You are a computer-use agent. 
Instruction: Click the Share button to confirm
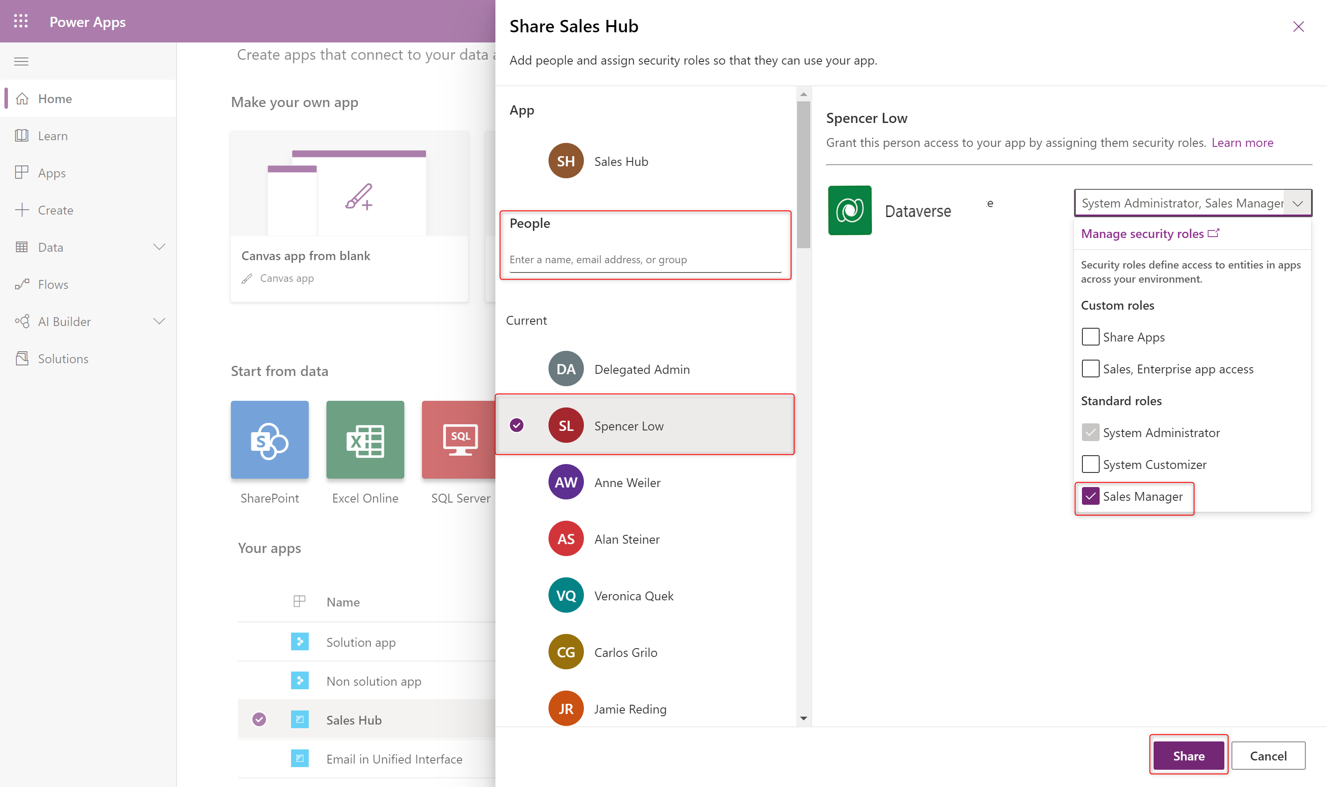point(1188,754)
